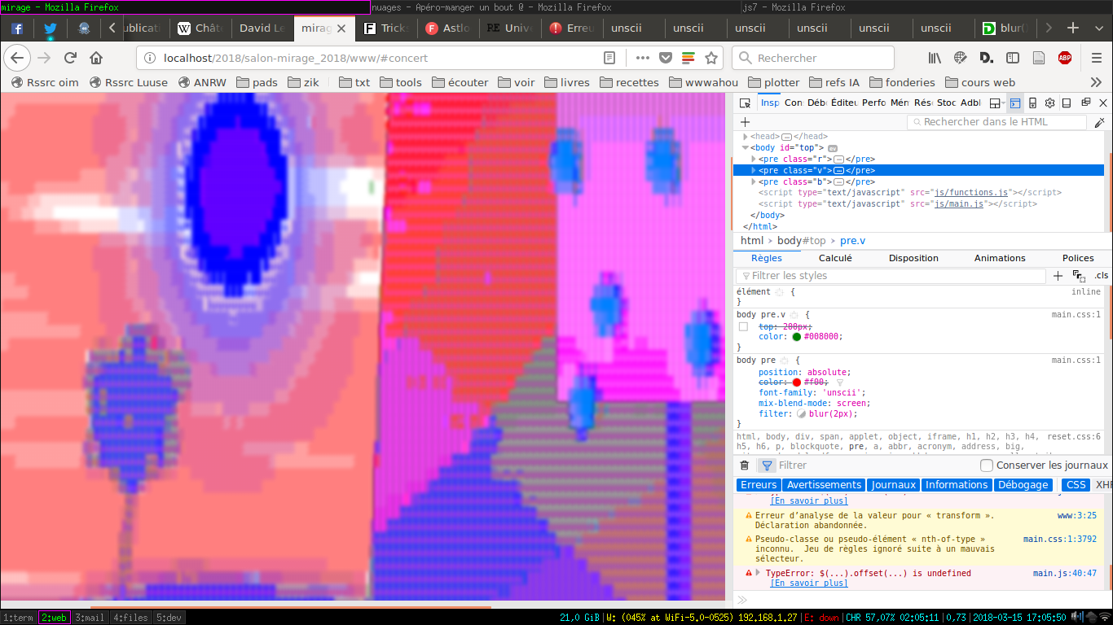The image size is (1113, 625).
Task: Open the js/main.js script link
Action: tap(958, 204)
